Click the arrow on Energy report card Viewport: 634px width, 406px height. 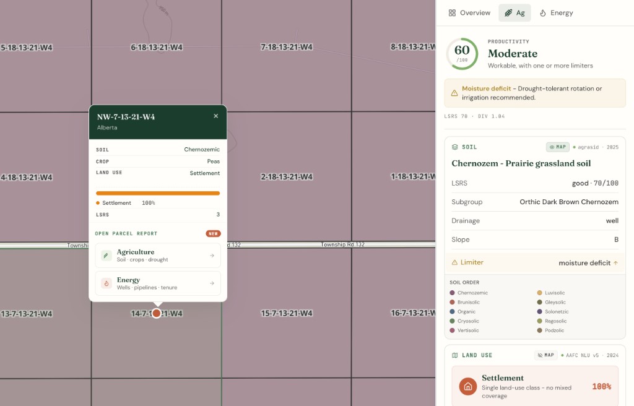[212, 283]
